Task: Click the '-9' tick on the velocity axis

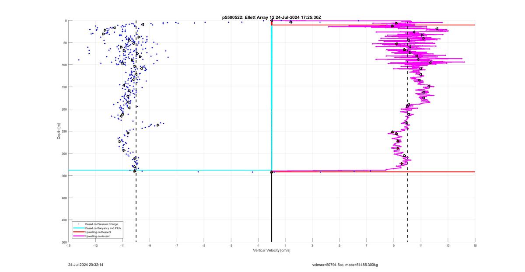Action: click(150, 246)
